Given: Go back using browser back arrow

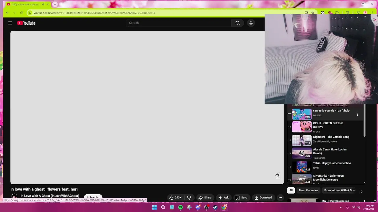Looking at the screenshot, I should [7, 13].
